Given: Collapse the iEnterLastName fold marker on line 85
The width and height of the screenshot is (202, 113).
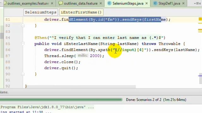Looking at the screenshot, I should coord(23,44).
